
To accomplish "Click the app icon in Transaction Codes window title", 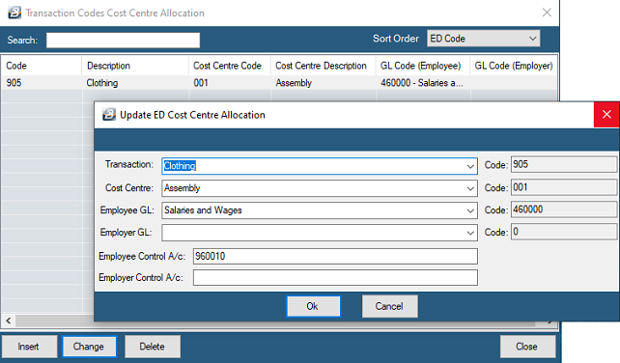I will pyautogui.click(x=14, y=13).
